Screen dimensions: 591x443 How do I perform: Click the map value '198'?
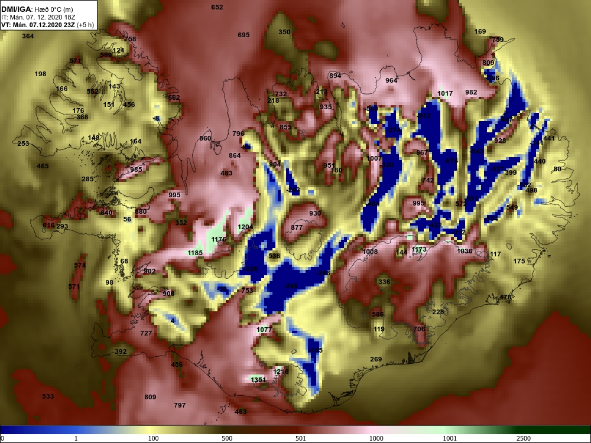tap(40, 74)
